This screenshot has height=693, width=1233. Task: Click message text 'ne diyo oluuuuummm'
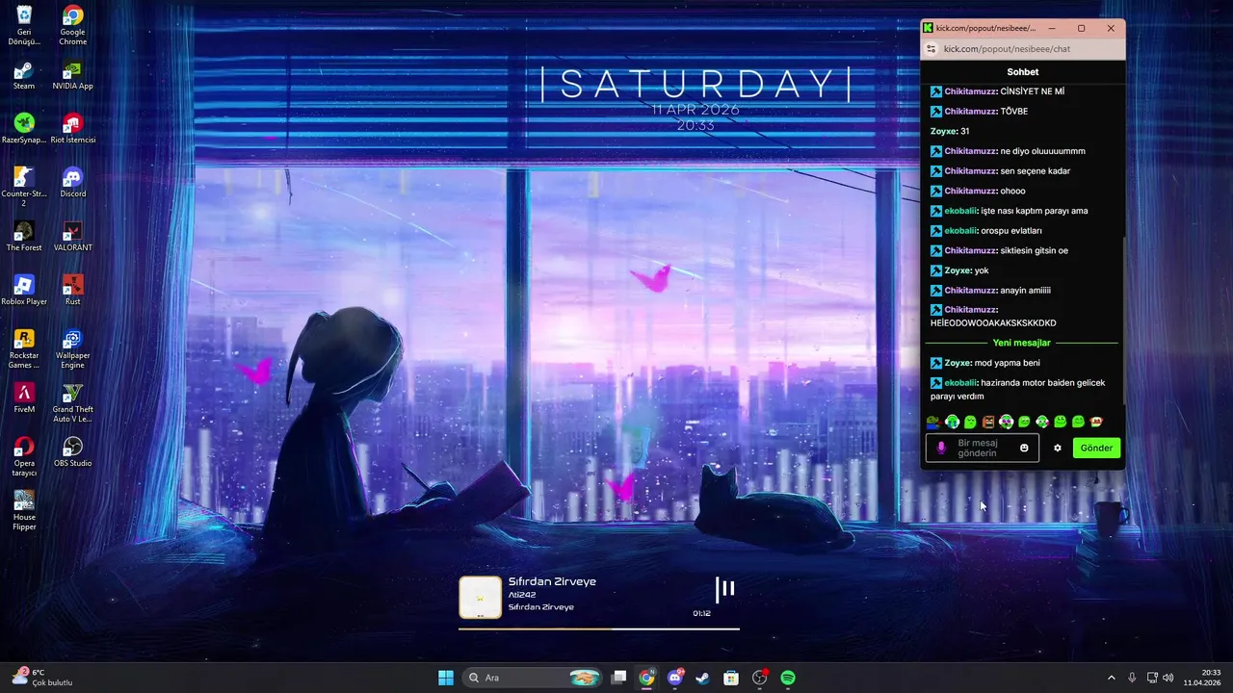(x=1043, y=151)
